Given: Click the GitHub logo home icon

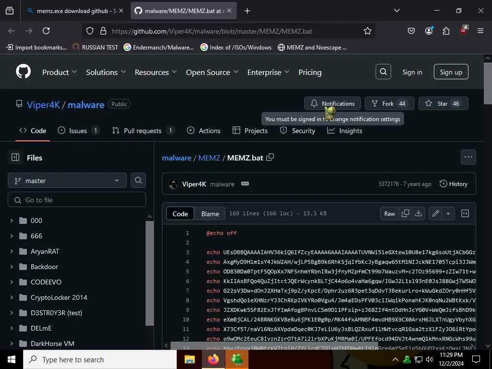Looking at the screenshot, I should coord(23,72).
